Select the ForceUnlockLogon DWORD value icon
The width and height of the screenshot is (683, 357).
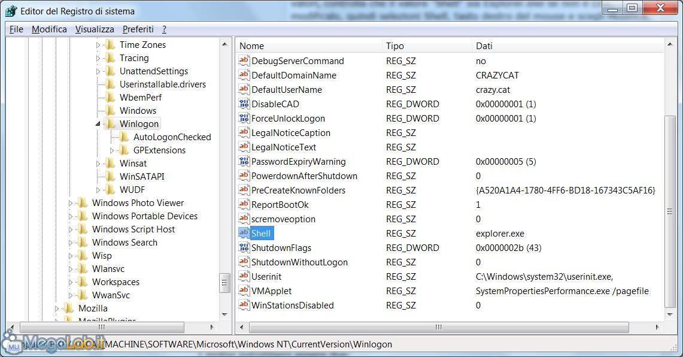(x=244, y=118)
